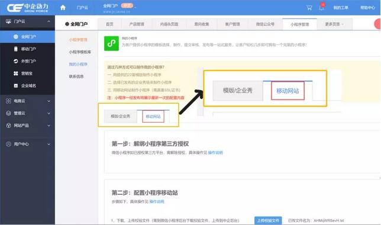Switch to the 客户管理 tab
The image size is (381, 225).
click(233, 24)
